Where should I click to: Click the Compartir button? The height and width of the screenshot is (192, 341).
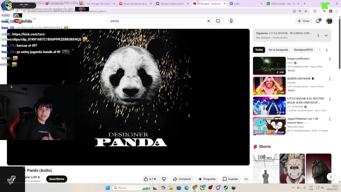[182, 179]
